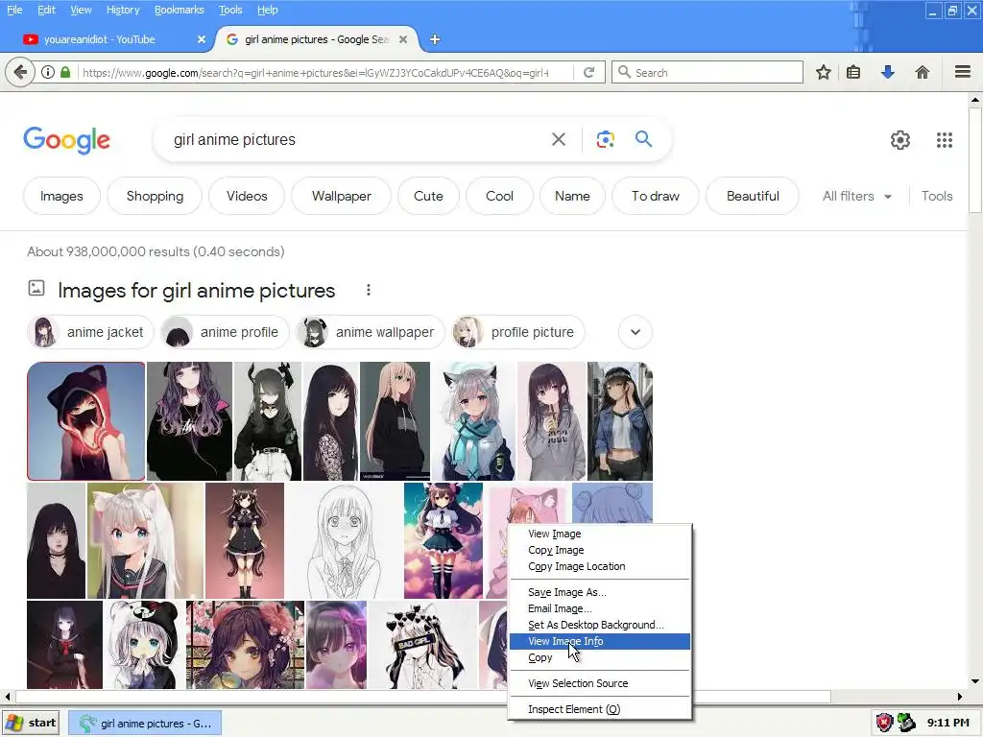Viewport: 983px width, 737px height.
Task: Select profile picture suggestion chip
Action: (517, 332)
